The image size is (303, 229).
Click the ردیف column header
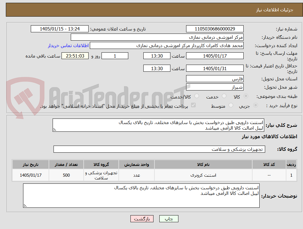(x=291, y=164)
